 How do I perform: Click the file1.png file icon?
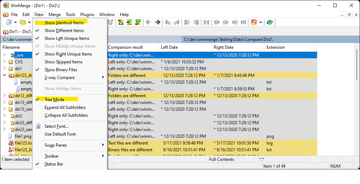[11, 136]
